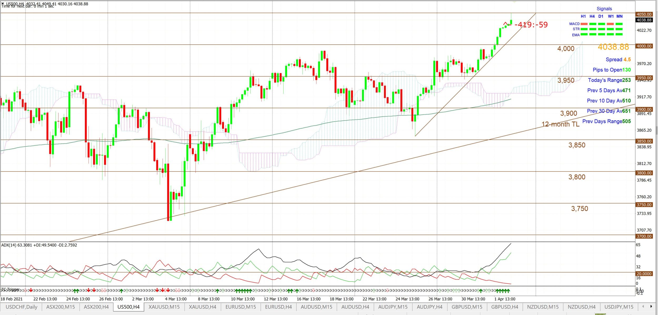Viewport: 658px width, 315px height.
Task: Click the active US500,H4 tab
Action: [x=128, y=307]
